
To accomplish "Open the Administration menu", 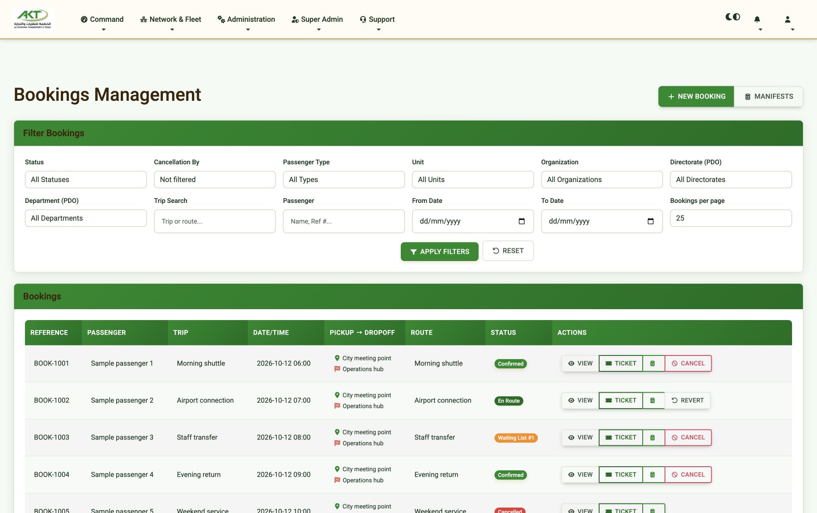I will click(246, 20).
